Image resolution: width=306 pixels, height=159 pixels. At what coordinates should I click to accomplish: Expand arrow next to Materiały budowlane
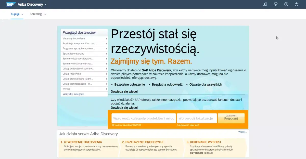pyautogui.click(x=106, y=39)
